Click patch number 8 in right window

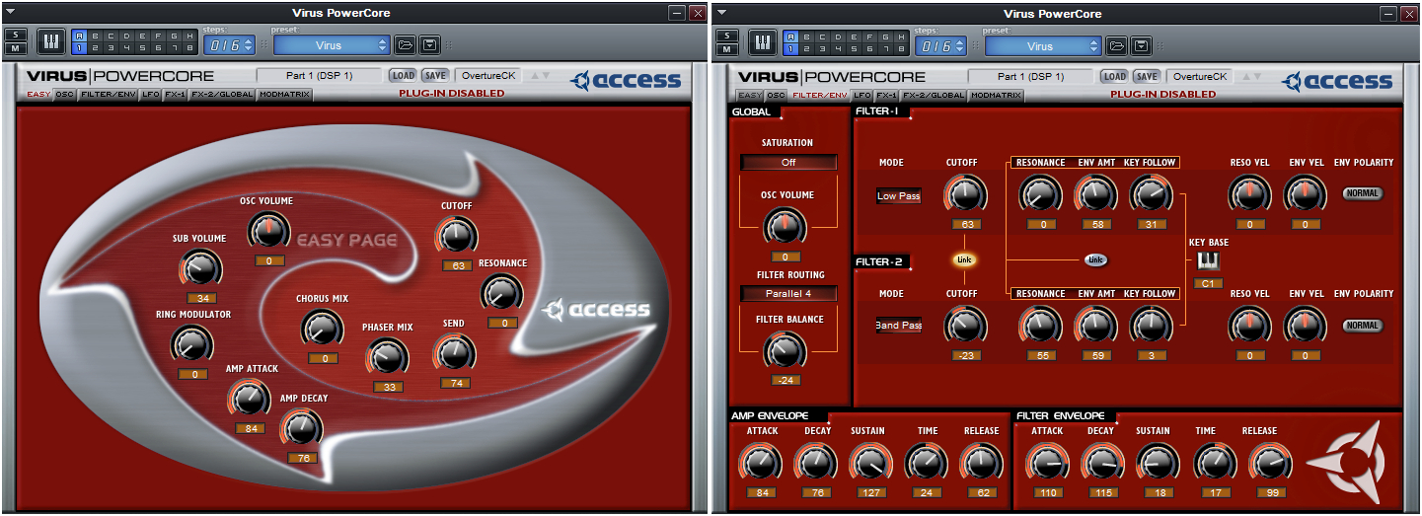901,48
